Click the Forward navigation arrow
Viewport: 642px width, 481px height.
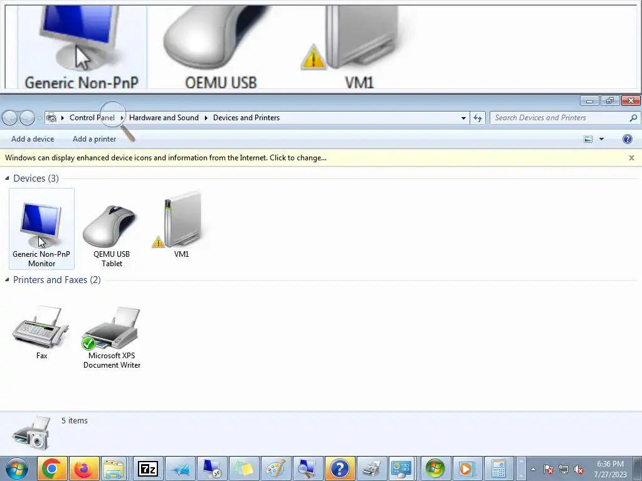coord(28,118)
